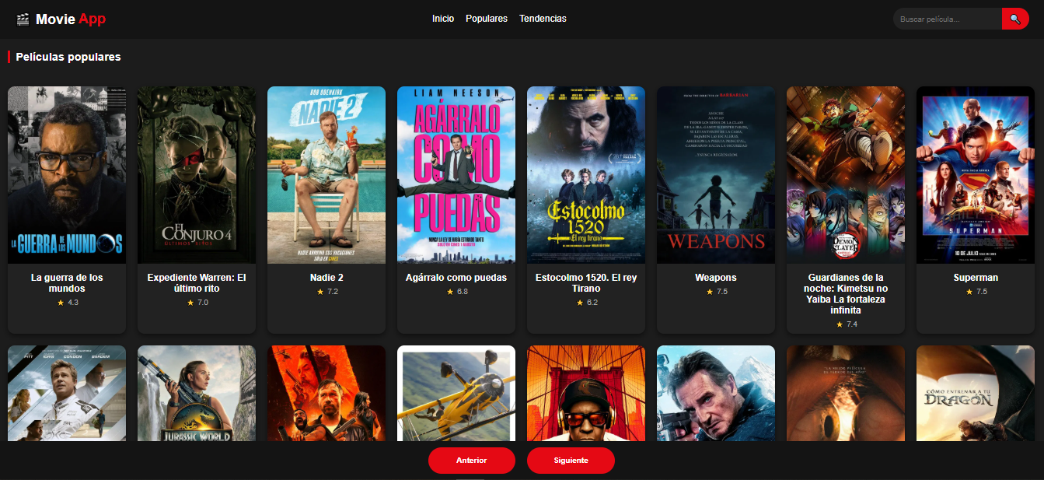Click the star icon on the Weapons card
The width and height of the screenshot is (1044, 480).
pyautogui.click(x=710, y=292)
